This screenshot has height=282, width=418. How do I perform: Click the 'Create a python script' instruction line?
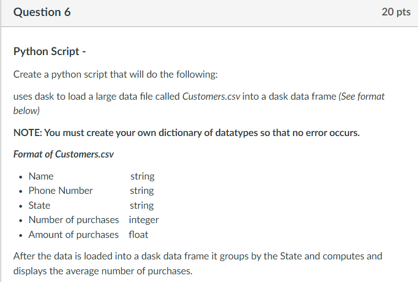pos(119,74)
